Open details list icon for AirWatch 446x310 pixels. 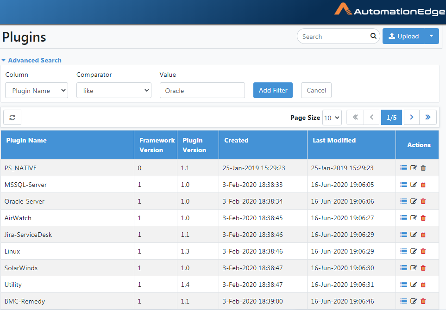tap(403, 218)
